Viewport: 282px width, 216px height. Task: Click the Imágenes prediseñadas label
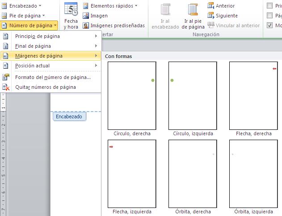[118, 26]
